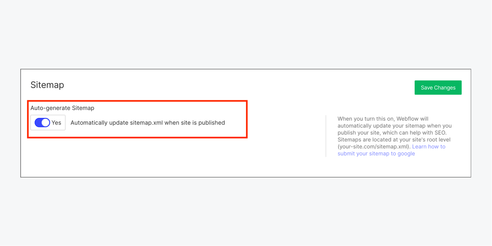Click the red-highlighted Auto-generate Sitemap area
The width and height of the screenshot is (492, 246).
point(137,119)
